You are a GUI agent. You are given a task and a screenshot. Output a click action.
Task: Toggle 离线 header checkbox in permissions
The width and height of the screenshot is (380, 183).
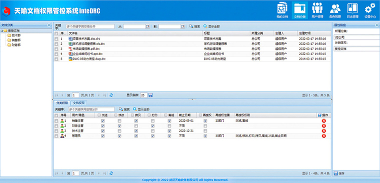[166, 116]
